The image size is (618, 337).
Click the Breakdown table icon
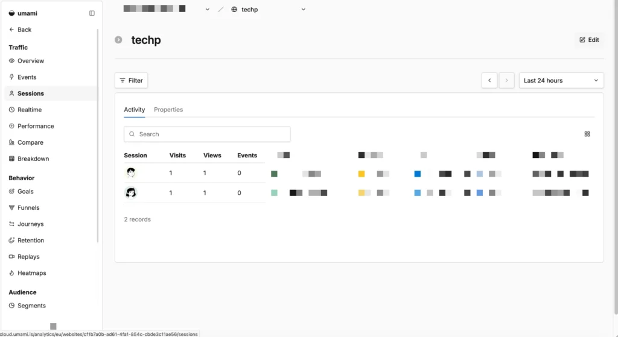(11, 159)
